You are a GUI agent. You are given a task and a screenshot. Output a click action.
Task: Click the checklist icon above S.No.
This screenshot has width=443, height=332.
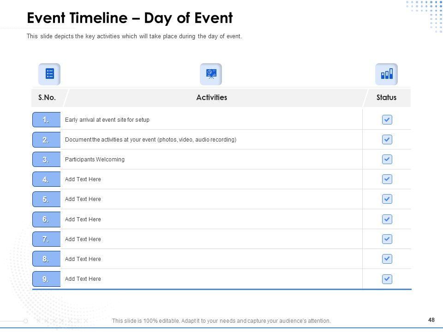[x=49, y=74]
